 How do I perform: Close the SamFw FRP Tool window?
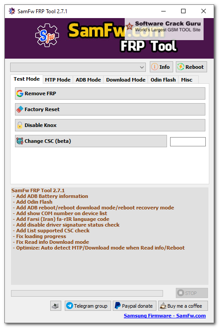(x=204, y=11)
